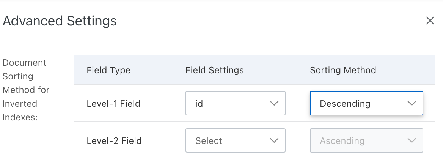443x164 pixels.
Task: Click chevron arrow in the 'id' dropdown
Action: (274, 103)
